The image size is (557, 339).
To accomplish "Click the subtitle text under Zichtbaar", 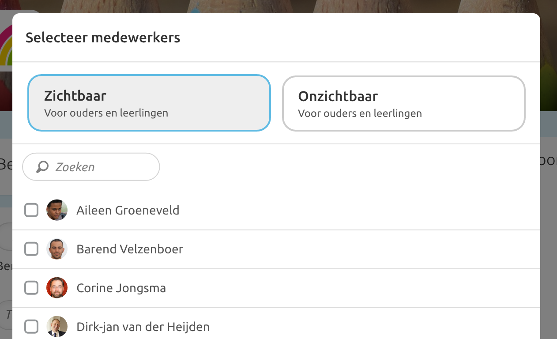I will click(106, 113).
